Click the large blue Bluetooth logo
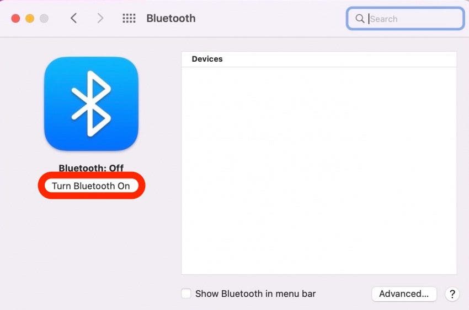 point(91,104)
